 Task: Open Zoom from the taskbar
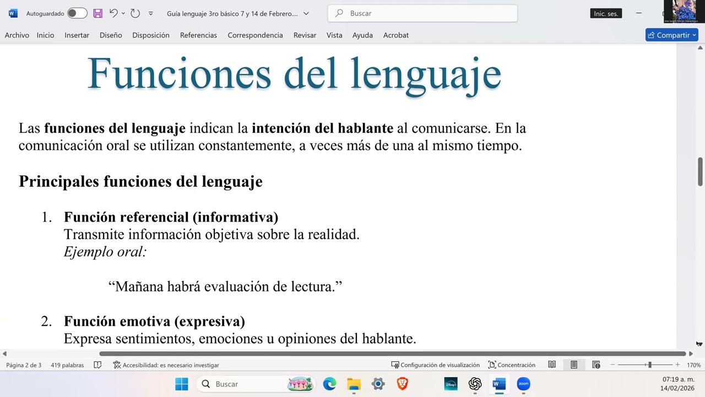[x=523, y=384]
